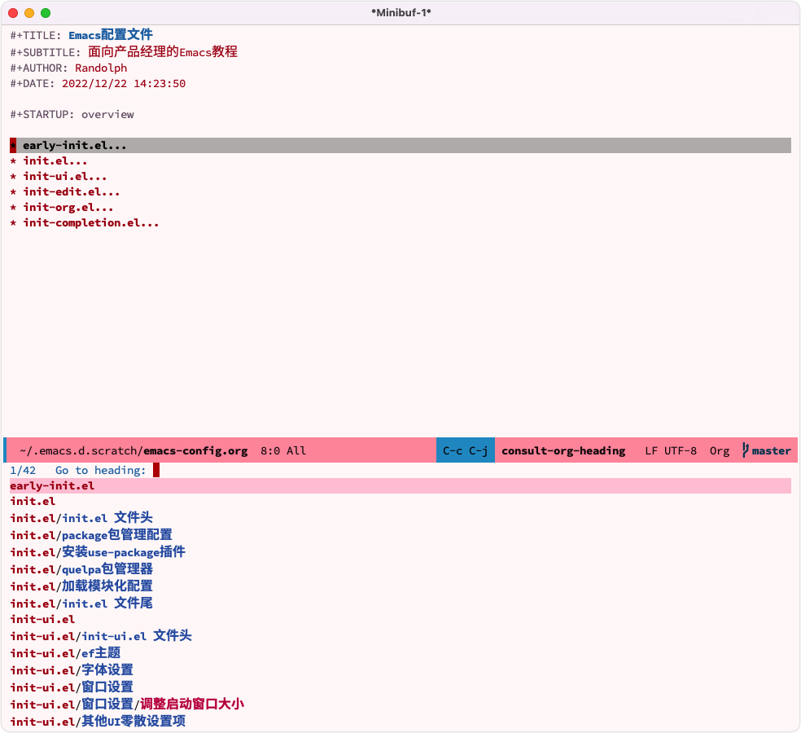Click the #+STARTUP: overview line
801x733 pixels.
pos(72,115)
